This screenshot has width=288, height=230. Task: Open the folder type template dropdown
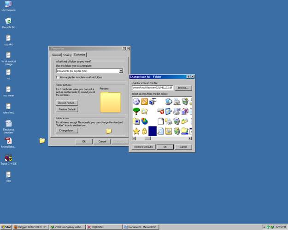click(121, 71)
